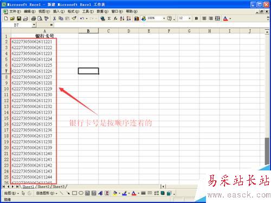
Task: Switch to the Sheet3 tab
Action: point(59,186)
